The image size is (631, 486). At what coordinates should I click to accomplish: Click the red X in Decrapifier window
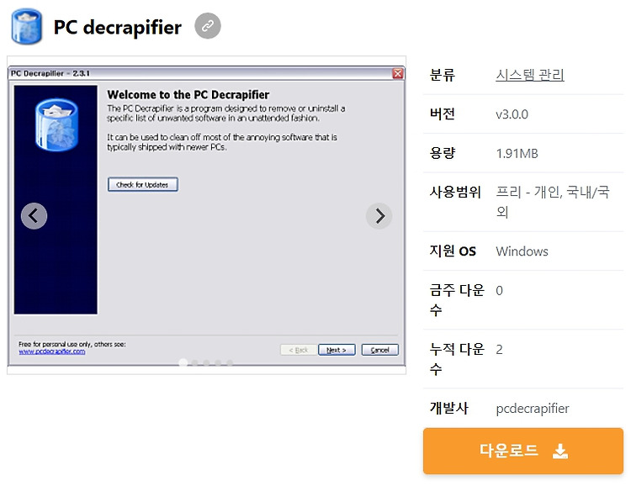pyautogui.click(x=398, y=73)
